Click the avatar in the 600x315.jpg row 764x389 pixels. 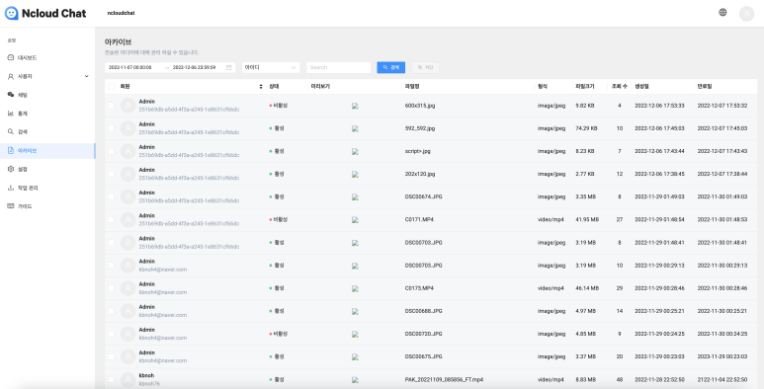[128, 106]
